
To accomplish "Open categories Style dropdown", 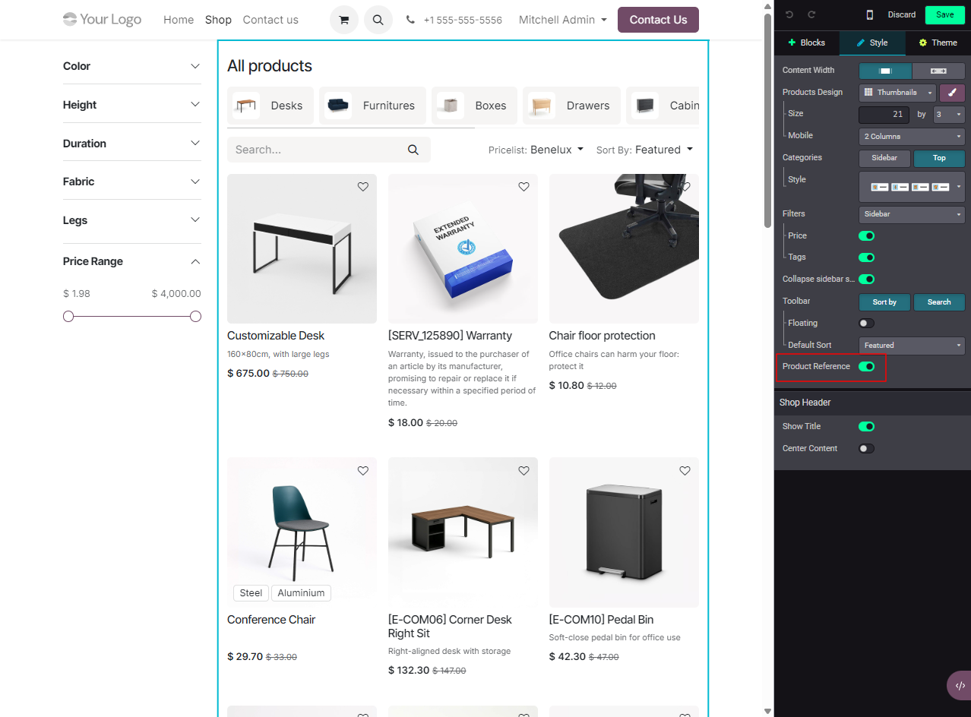I will point(912,187).
